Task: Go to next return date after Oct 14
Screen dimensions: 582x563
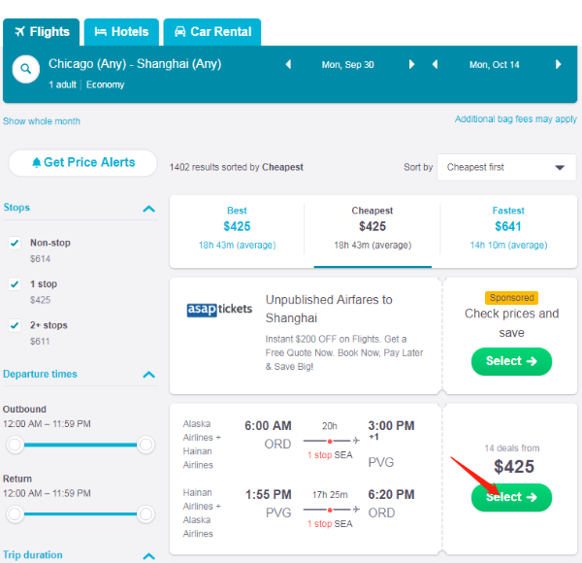Action: click(559, 65)
